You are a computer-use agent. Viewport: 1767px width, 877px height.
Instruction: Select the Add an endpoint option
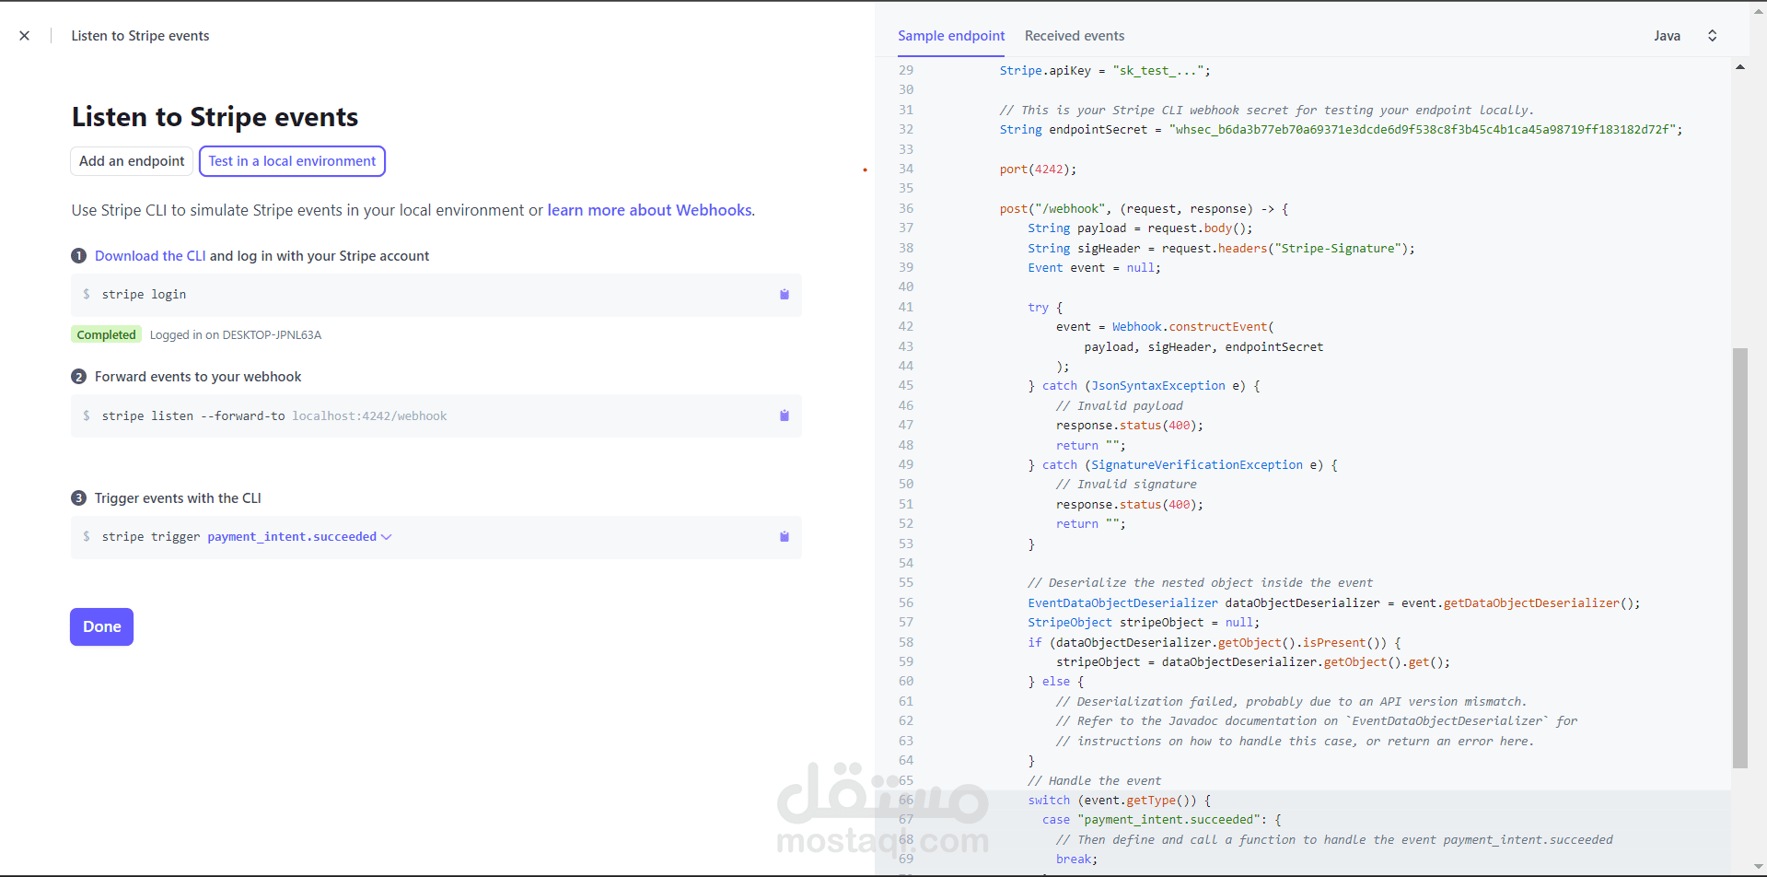pos(132,161)
